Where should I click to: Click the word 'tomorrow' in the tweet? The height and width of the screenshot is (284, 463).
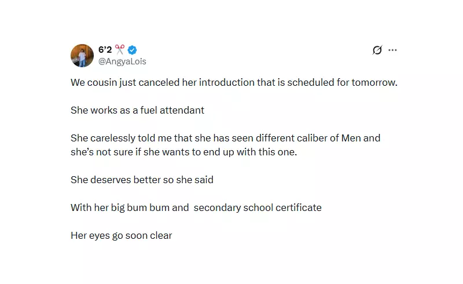[x=374, y=82]
